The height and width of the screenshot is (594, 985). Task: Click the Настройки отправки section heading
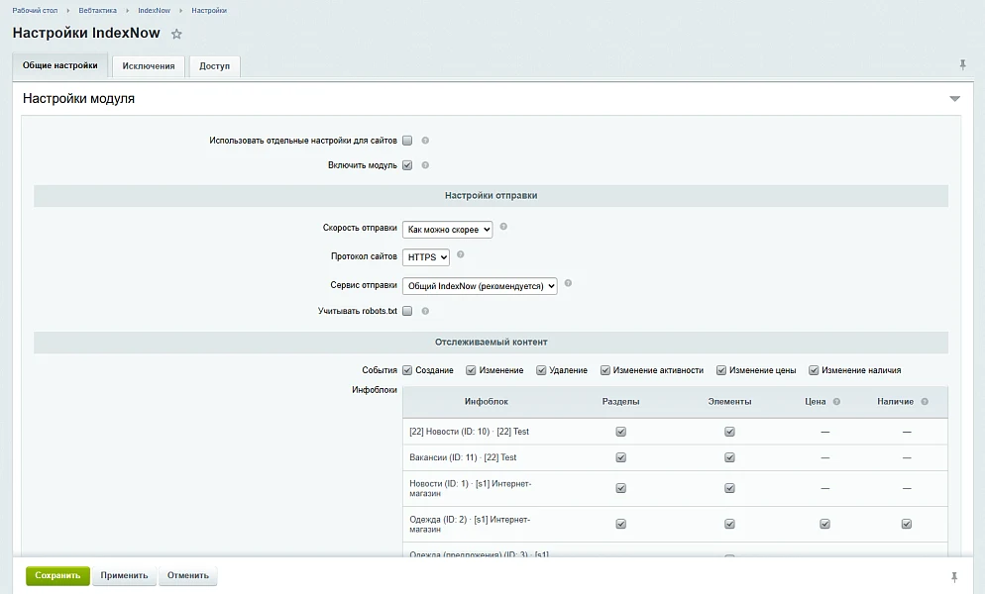(491, 195)
